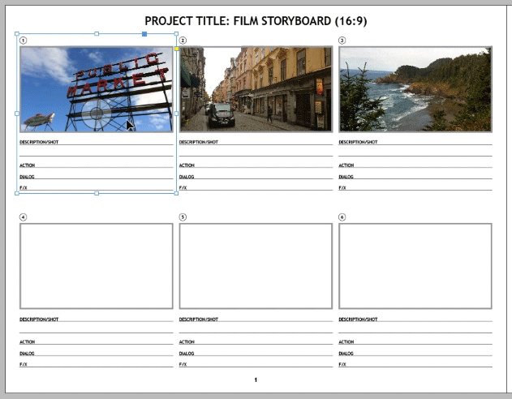Click the circled number 3 panel label
This screenshot has height=399, width=512.
(342, 41)
